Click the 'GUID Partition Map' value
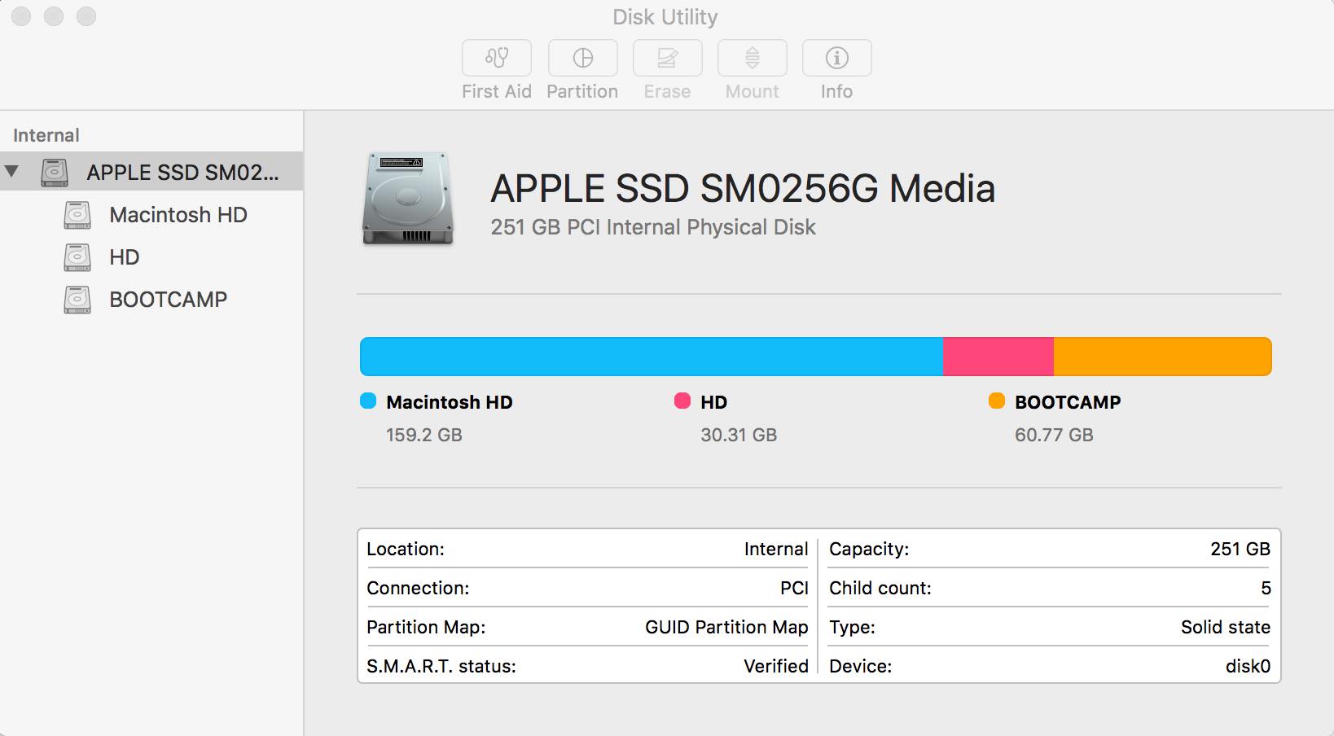Image resolution: width=1334 pixels, height=736 pixels. [x=726, y=627]
